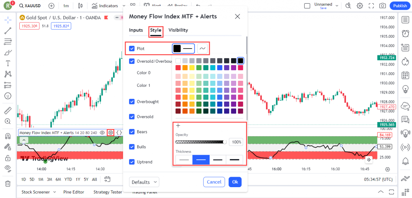Collapse the indicator pane chevron
412x198 pixels.
pyautogui.click(x=24, y=140)
